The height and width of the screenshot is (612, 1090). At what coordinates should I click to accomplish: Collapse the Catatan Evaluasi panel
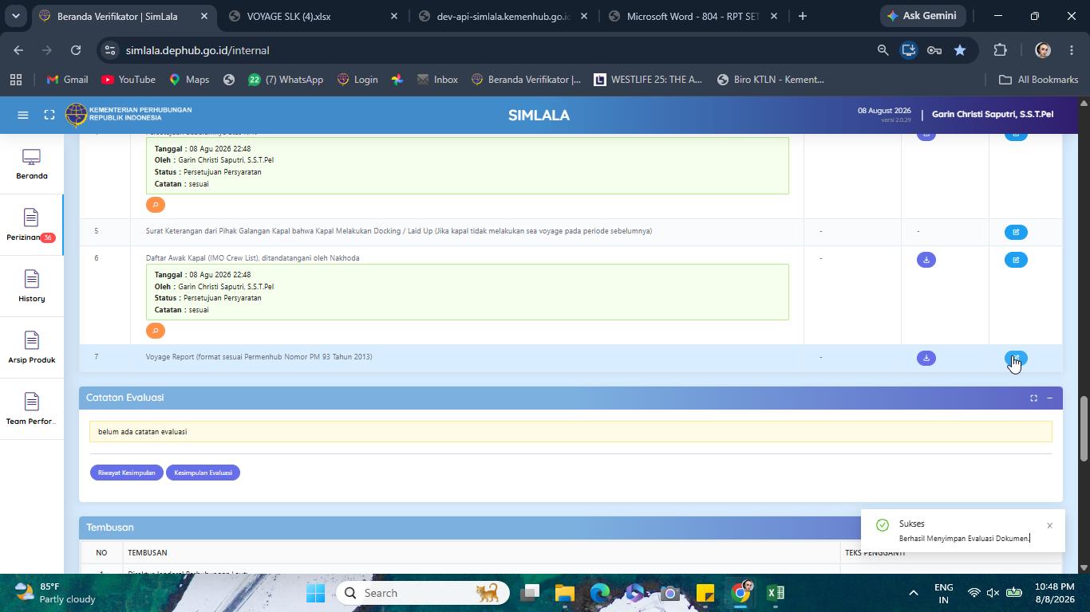click(1049, 398)
